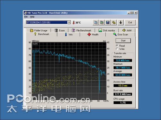161x120 pixels.
Task: Open the File menu
Action: (x=26, y=17)
